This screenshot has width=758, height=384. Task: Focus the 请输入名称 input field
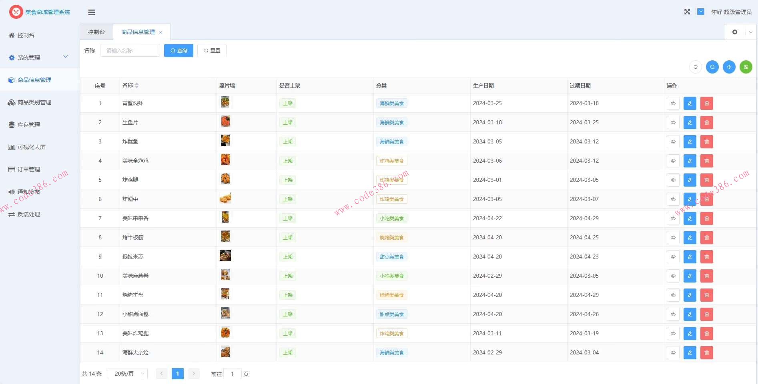[130, 51]
